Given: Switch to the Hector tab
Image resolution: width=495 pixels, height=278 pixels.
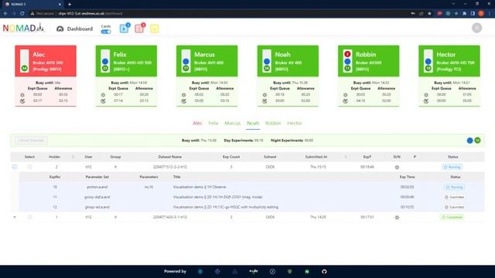Looking at the screenshot, I should pyautogui.click(x=295, y=124).
